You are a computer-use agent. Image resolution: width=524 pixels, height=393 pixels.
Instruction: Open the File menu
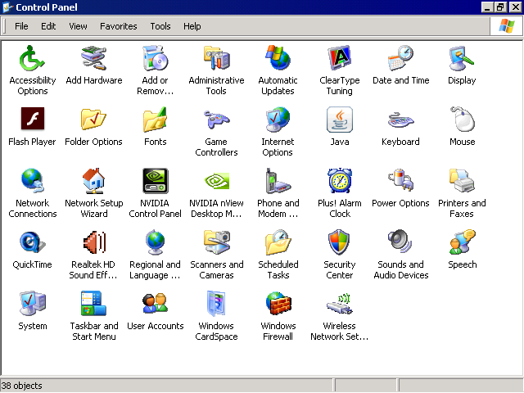[21, 26]
